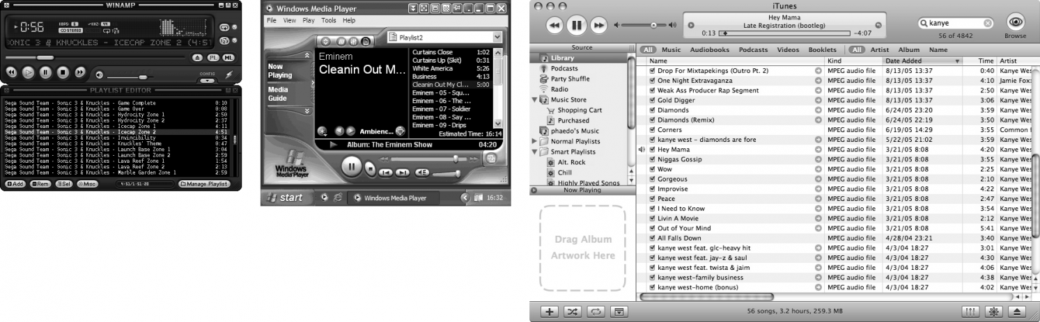The image size is (1040, 322).
Task: Open the Play menu in Windows Media Player
Action: click(x=309, y=21)
